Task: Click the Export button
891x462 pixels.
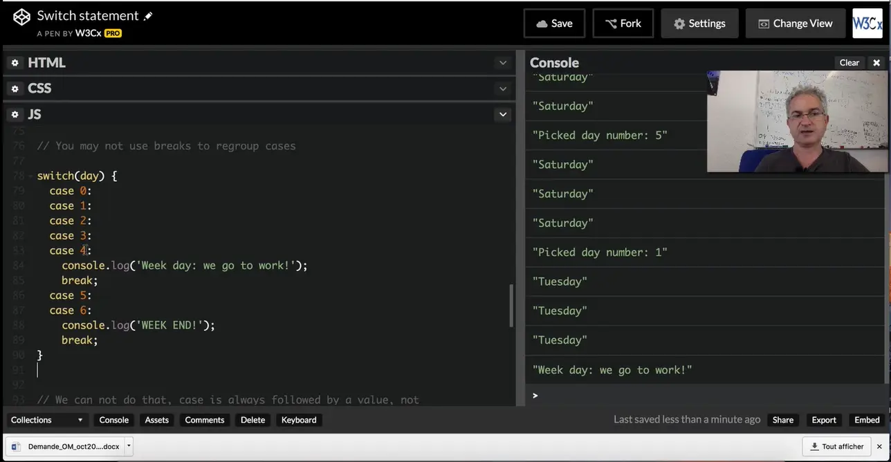Action: [824, 420]
